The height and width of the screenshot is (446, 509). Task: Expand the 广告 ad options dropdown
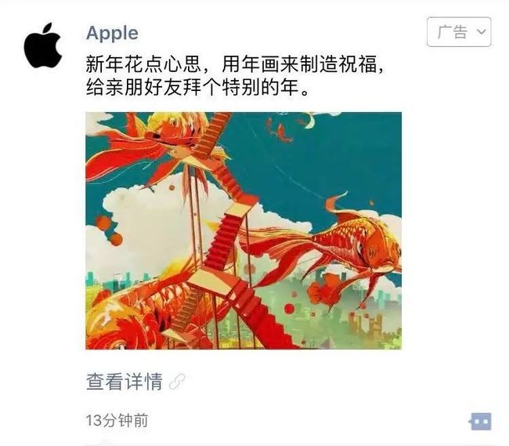pyautogui.click(x=459, y=32)
